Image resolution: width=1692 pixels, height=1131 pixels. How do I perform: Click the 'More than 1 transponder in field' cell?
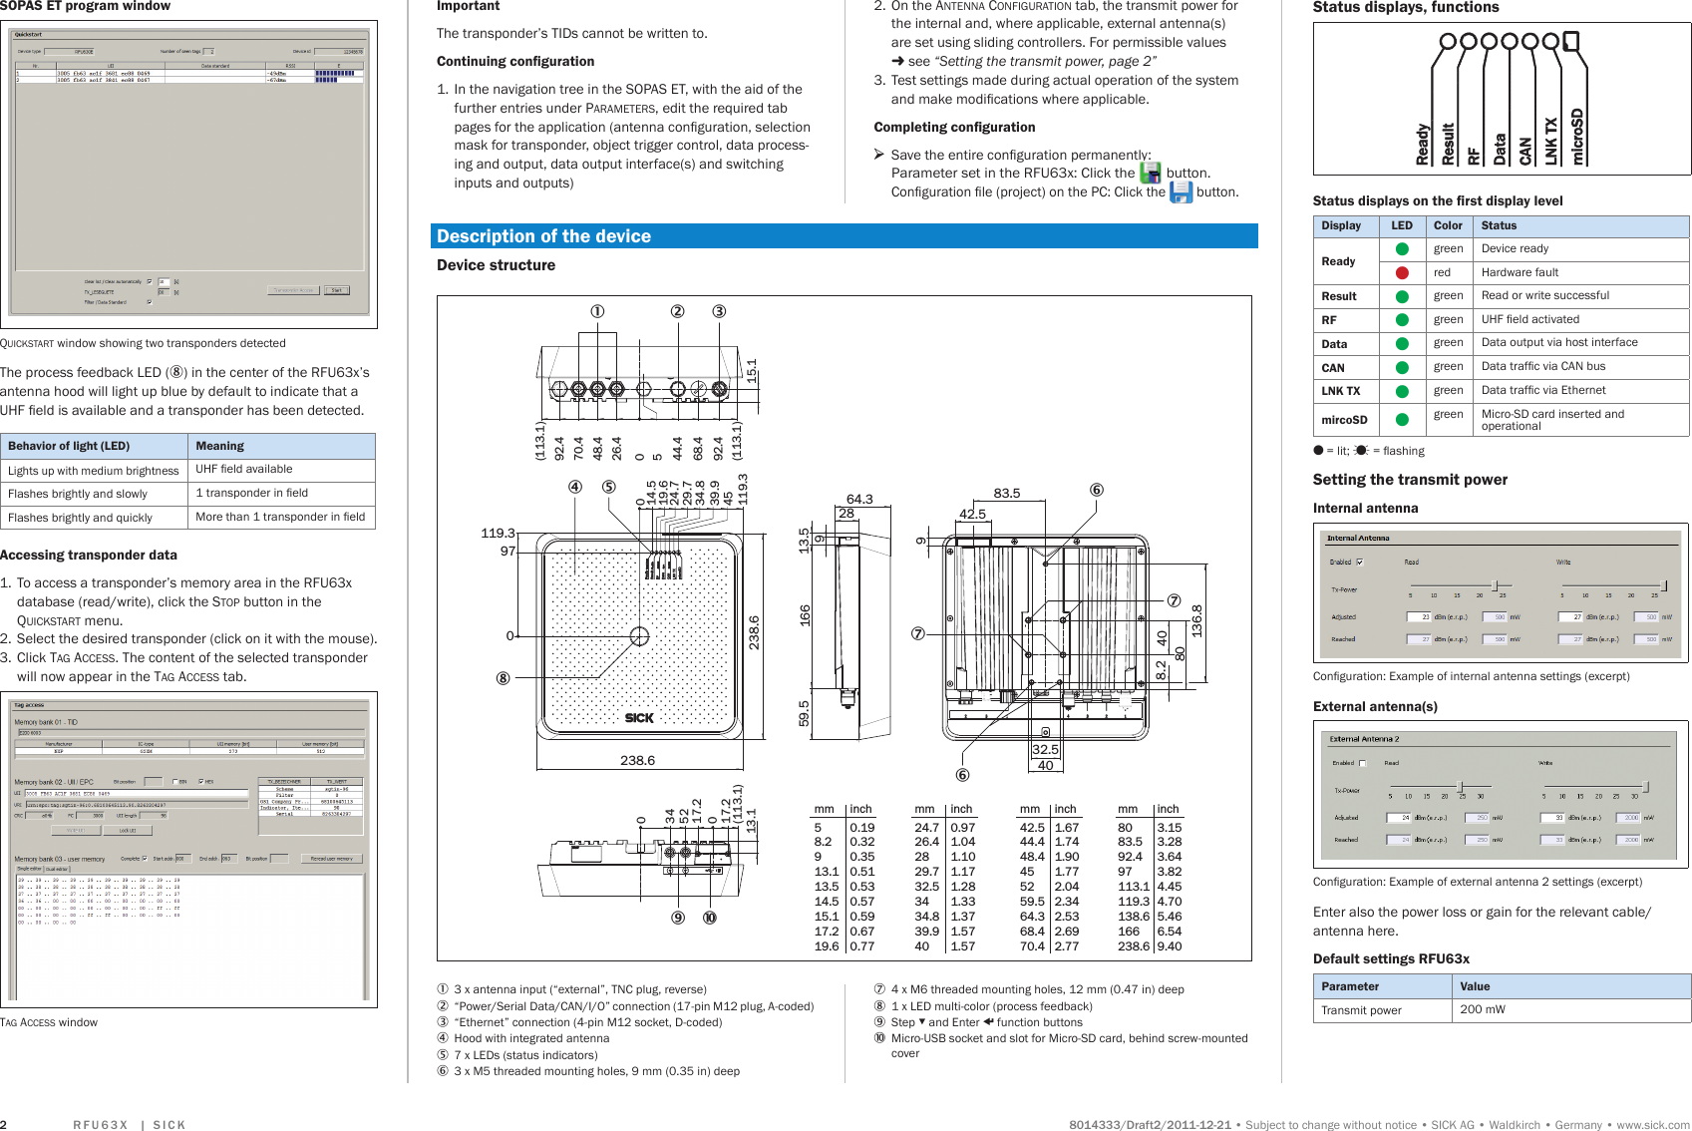pos(281,517)
